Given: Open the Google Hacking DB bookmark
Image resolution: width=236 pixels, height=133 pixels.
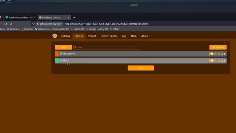Looking at the screenshot, I should [x=97, y=29].
